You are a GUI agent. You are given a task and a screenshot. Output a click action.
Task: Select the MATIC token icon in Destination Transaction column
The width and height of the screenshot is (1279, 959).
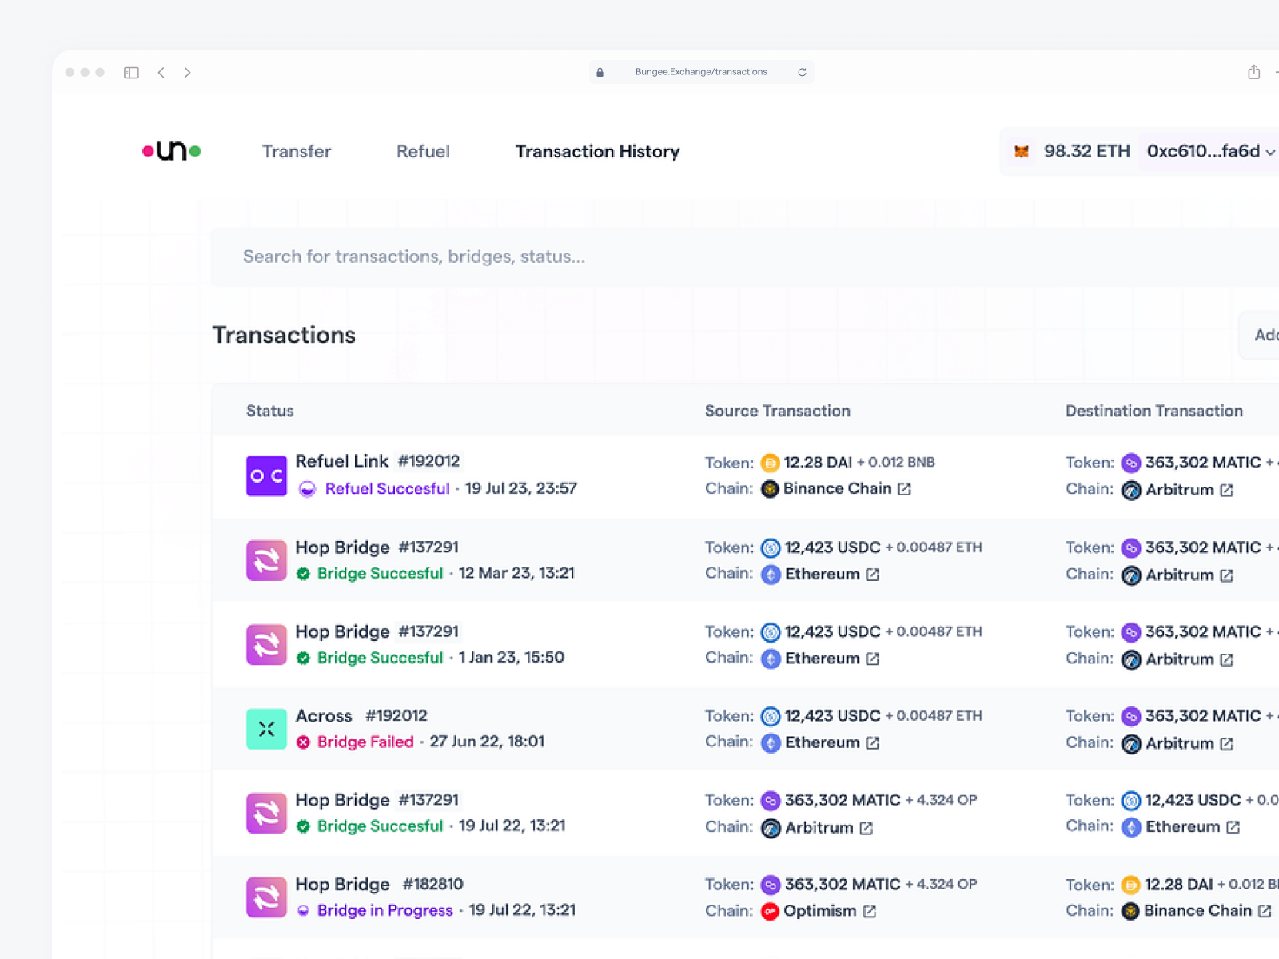pos(1130,462)
